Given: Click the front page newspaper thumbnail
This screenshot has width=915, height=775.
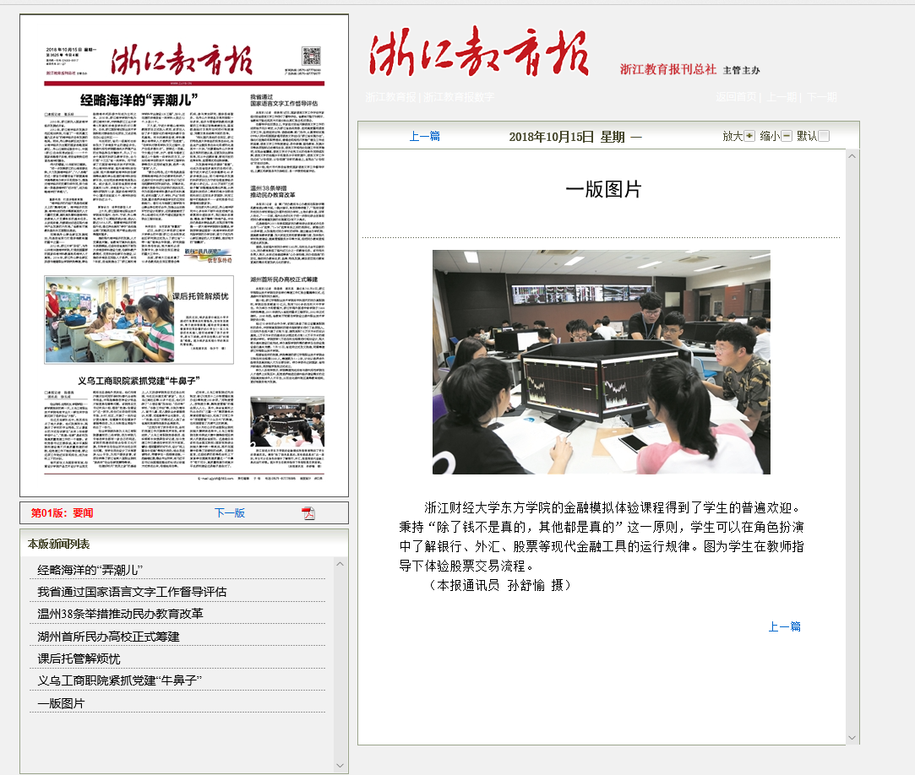Looking at the screenshot, I should click(x=184, y=255).
